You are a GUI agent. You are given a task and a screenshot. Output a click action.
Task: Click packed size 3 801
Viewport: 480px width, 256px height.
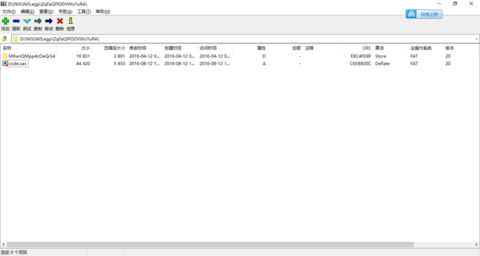(x=119, y=56)
